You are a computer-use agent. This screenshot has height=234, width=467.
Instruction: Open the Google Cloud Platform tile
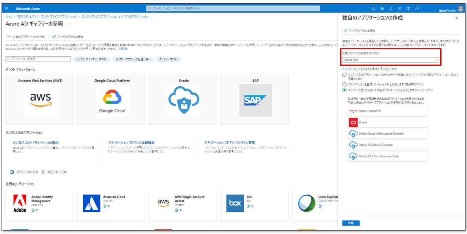[112, 98]
